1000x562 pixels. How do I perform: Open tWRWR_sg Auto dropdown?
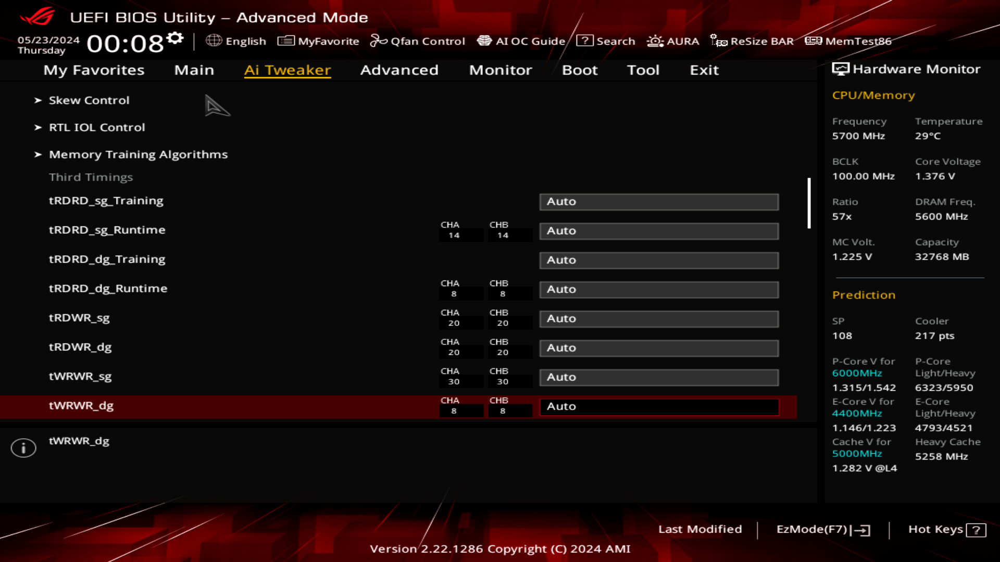[x=659, y=377]
